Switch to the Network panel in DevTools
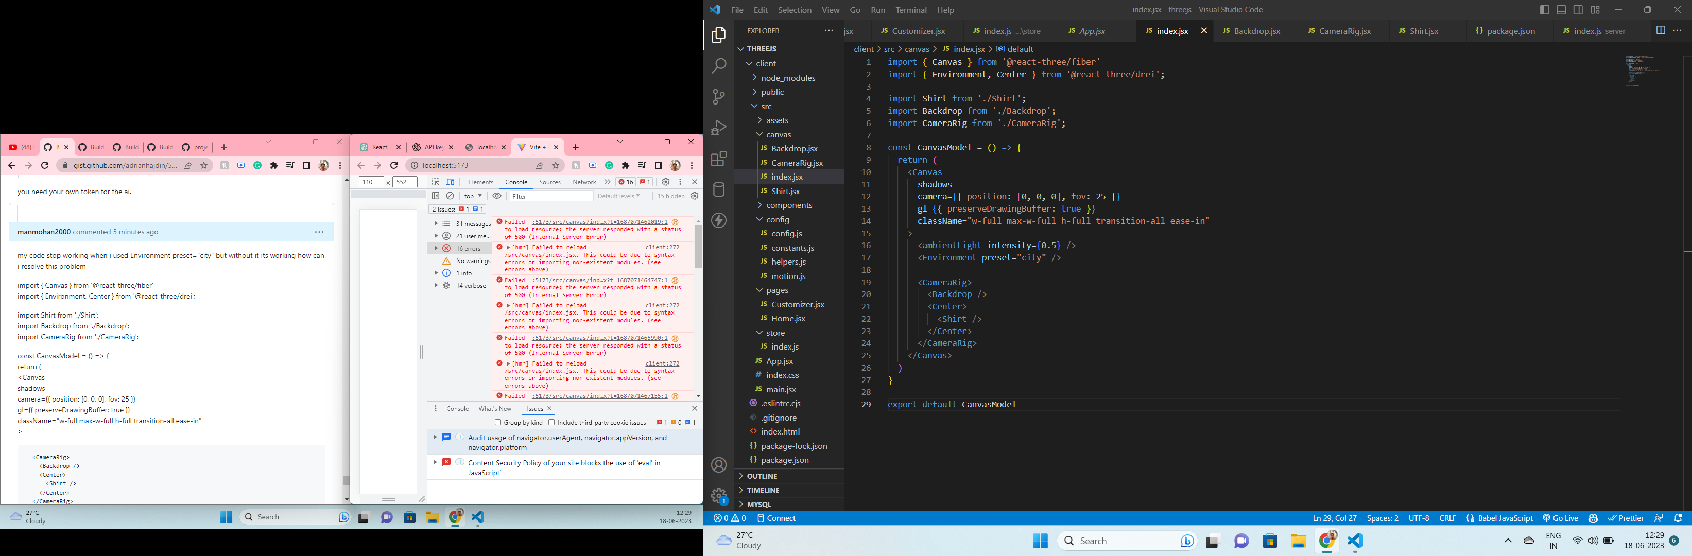 (584, 182)
